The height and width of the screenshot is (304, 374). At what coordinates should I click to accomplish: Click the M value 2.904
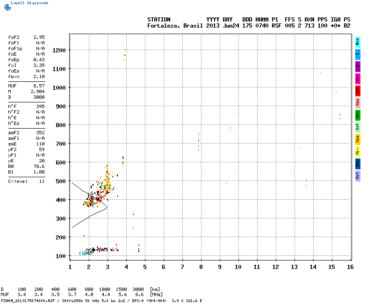(37, 91)
